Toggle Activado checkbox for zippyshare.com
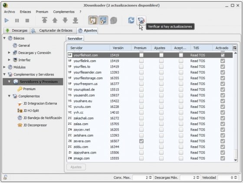The height and width of the screenshot is (183, 243). pos(223,153)
